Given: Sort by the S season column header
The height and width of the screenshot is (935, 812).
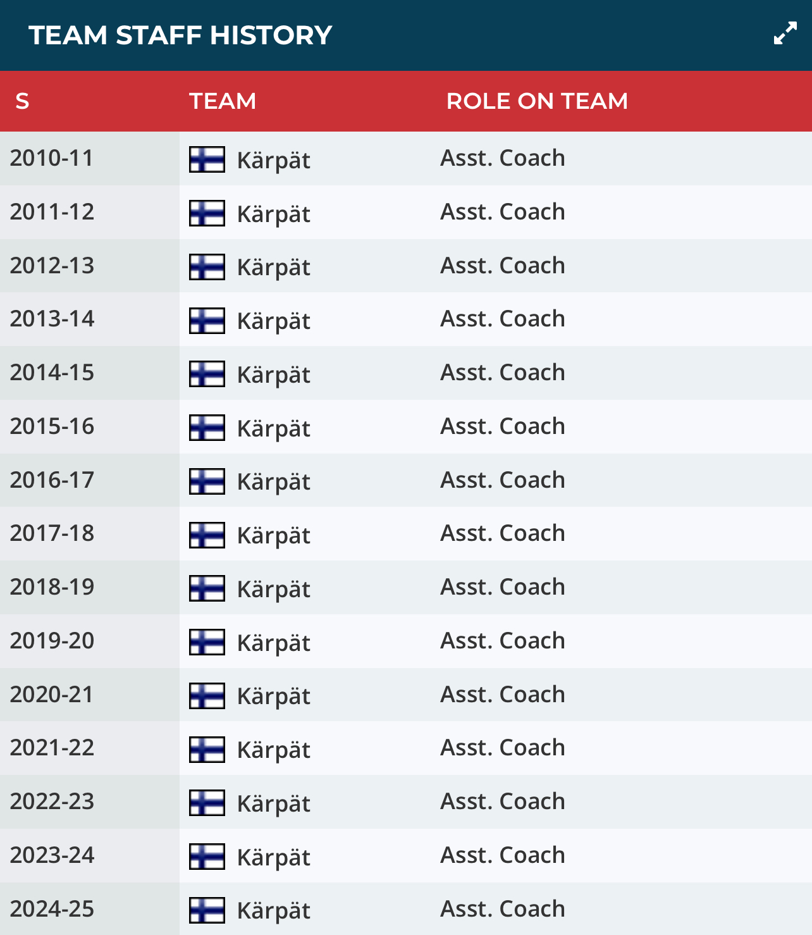Looking at the screenshot, I should click(22, 101).
